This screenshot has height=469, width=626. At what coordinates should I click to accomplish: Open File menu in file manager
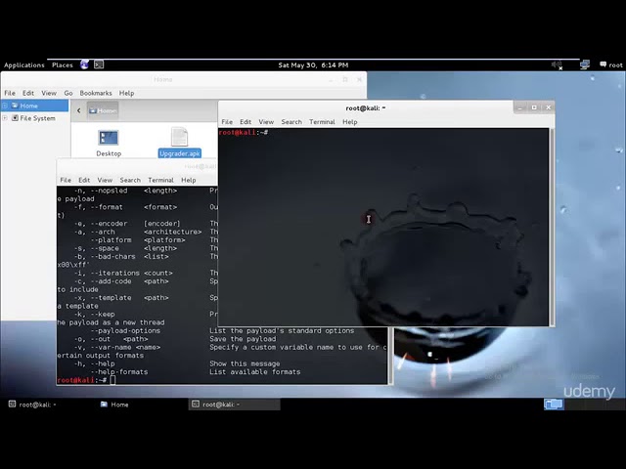tap(10, 93)
